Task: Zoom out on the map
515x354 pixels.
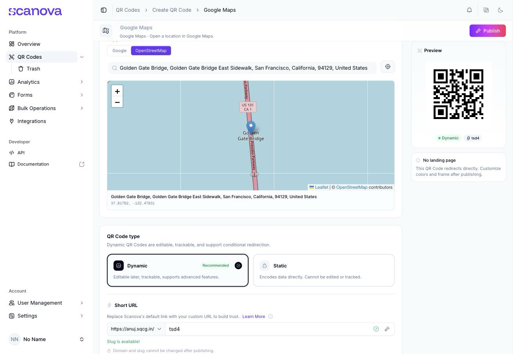Action: (x=117, y=102)
